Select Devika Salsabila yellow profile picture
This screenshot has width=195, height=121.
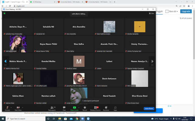(x=140, y=27)
